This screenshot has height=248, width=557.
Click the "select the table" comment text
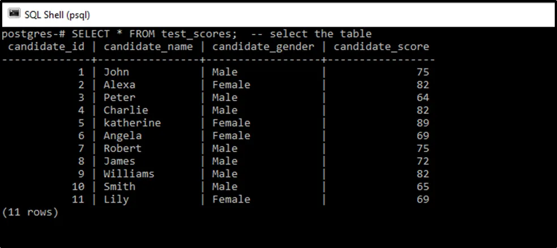pyautogui.click(x=320, y=34)
